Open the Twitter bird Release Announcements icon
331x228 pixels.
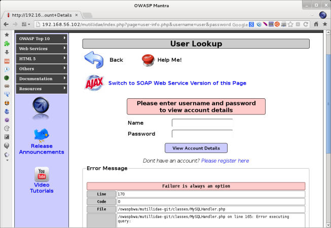(x=41, y=135)
